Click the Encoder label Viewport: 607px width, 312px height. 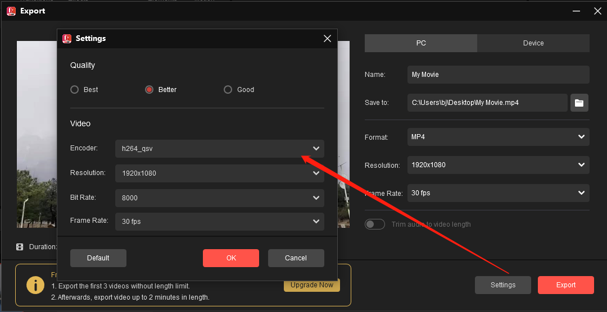(84, 148)
